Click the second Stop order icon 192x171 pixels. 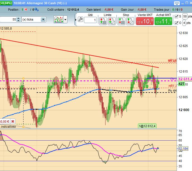pos(130,21)
